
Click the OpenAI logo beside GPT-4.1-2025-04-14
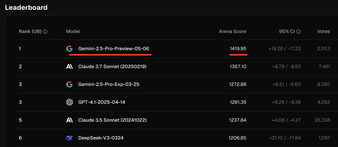69,102
